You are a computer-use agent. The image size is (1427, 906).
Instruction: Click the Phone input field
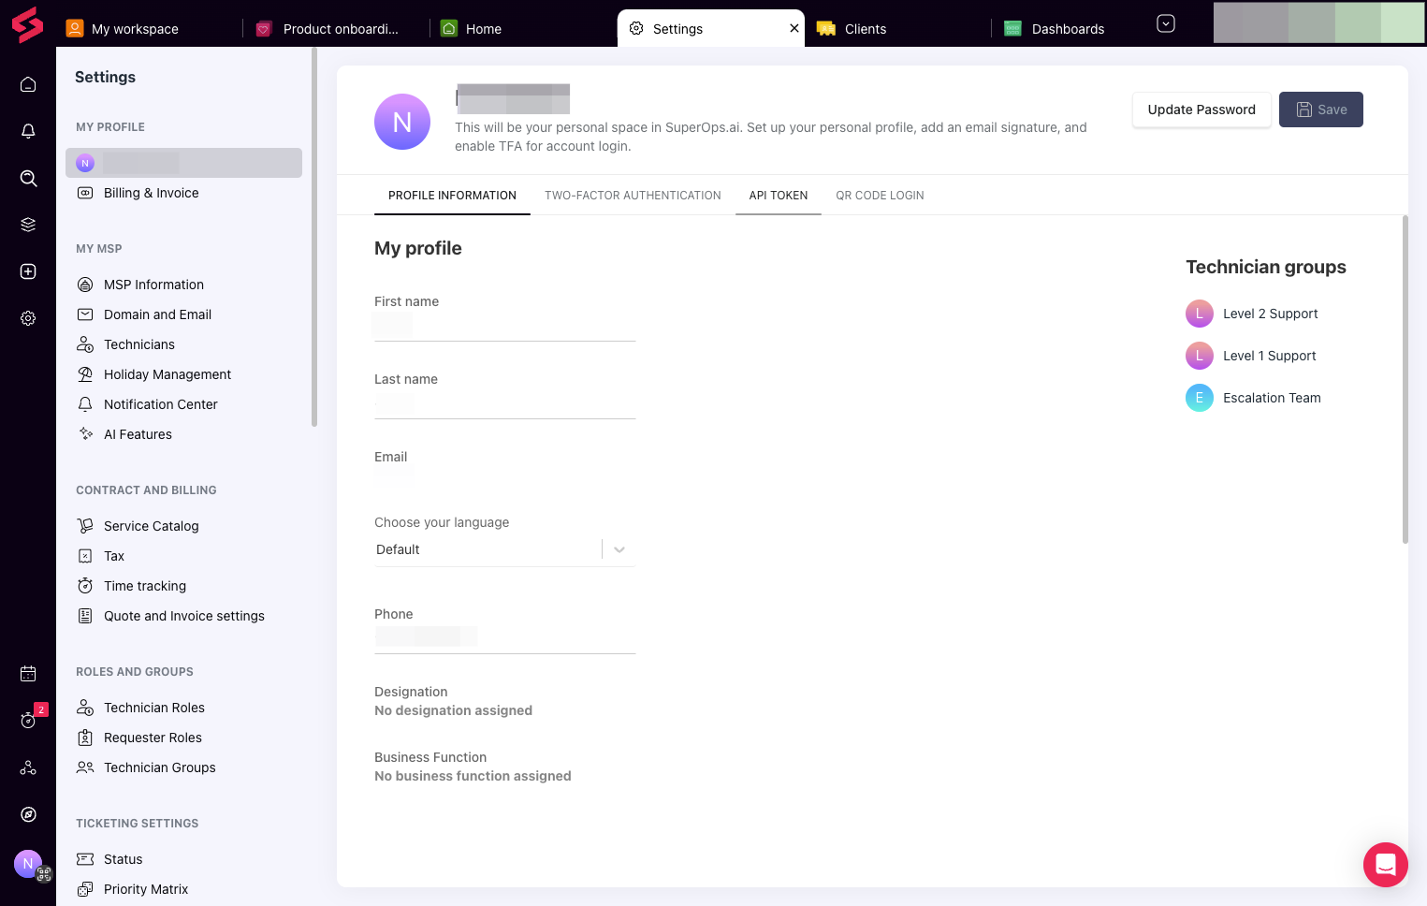click(x=505, y=637)
